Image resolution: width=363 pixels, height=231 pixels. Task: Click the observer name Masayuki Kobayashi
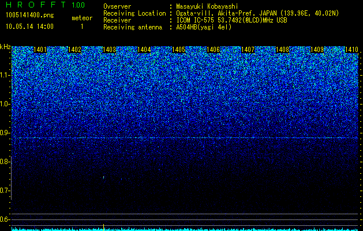click(x=207, y=6)
